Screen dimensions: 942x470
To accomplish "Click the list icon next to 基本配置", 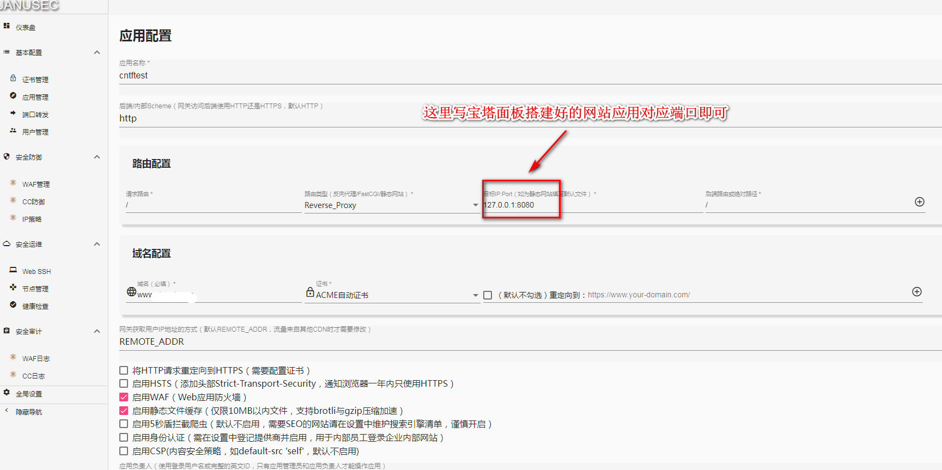I will pos(7,52).
